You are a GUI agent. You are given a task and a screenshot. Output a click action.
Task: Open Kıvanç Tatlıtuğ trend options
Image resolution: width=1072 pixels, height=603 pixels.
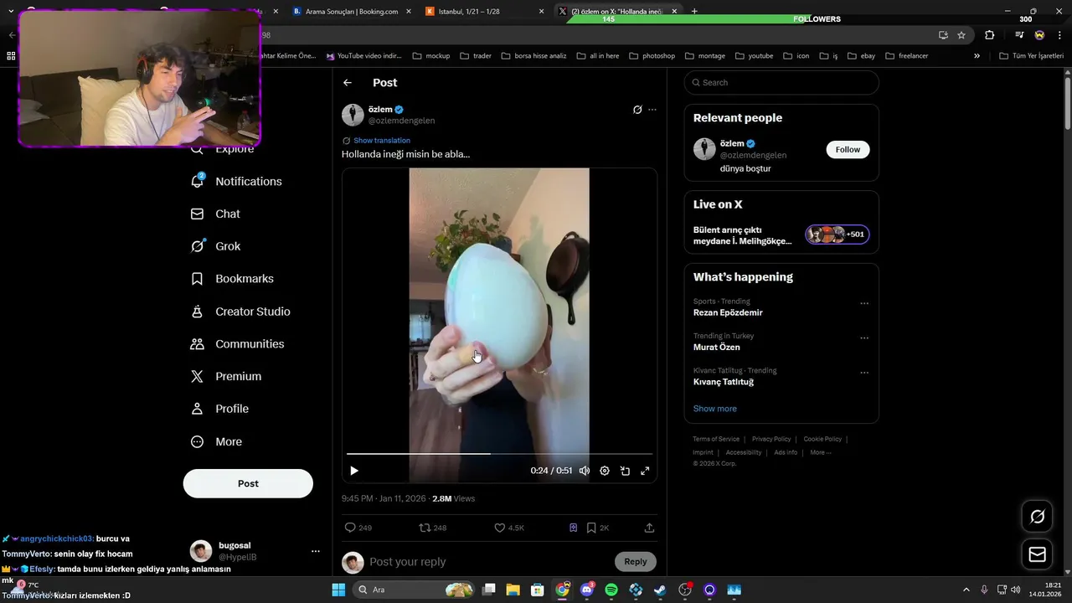[864, 373]
